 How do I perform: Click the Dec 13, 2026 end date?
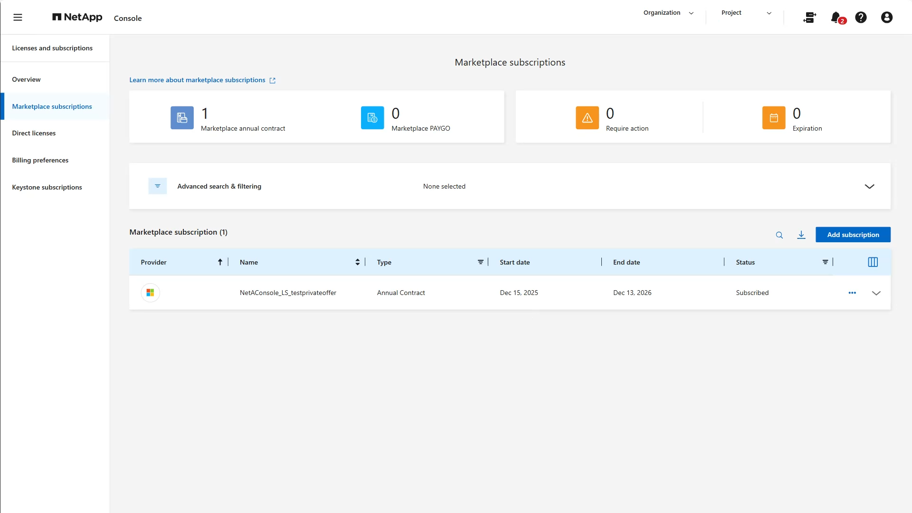(x=632, y=293)
